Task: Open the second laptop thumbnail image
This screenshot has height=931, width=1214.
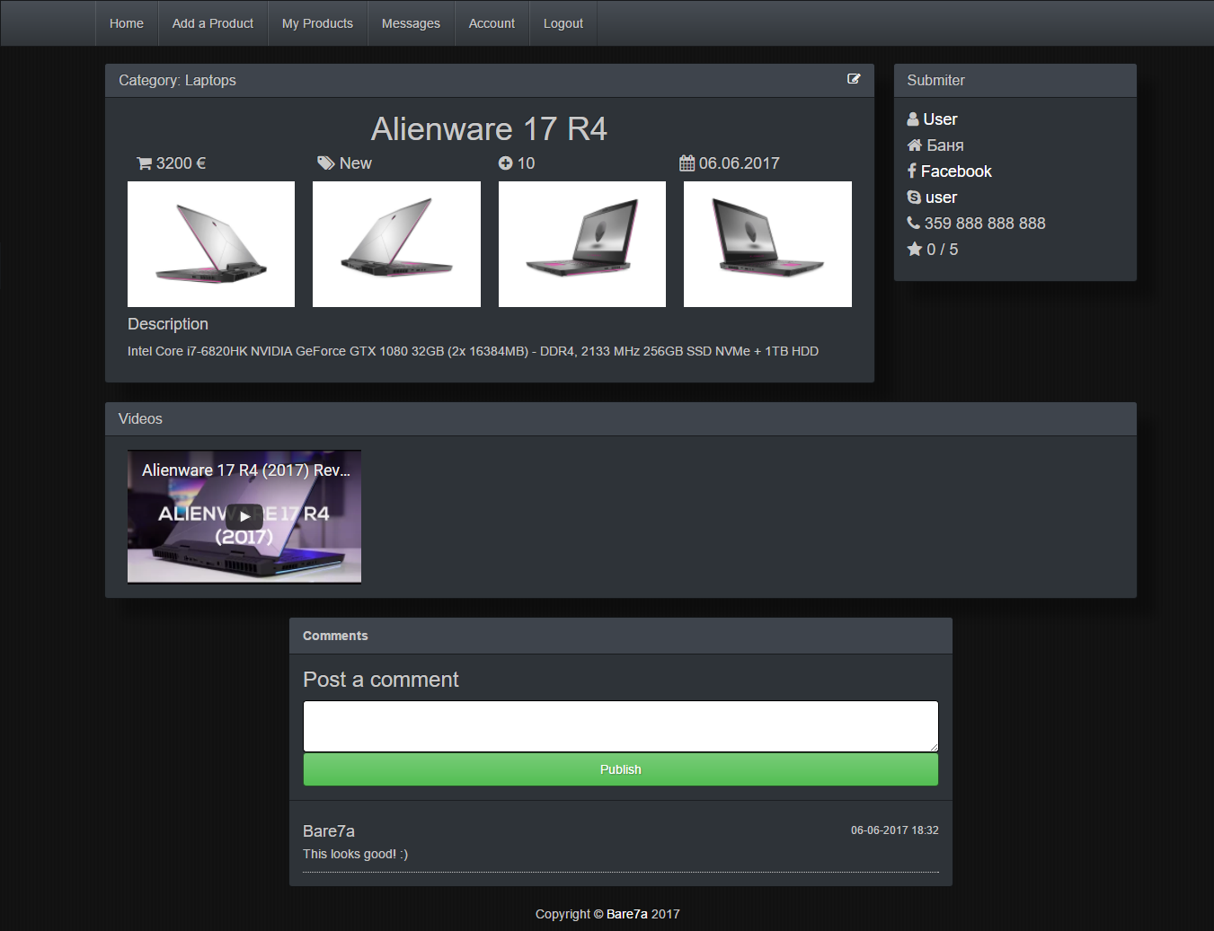Action: [396, 244]
